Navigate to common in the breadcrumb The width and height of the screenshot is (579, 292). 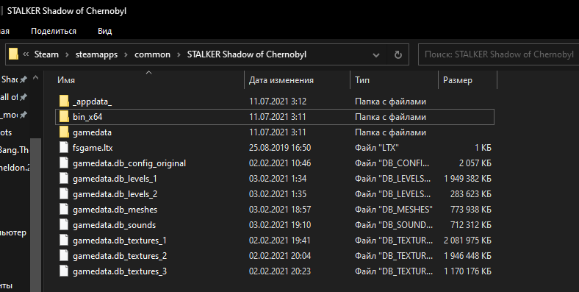pos(153,54)
